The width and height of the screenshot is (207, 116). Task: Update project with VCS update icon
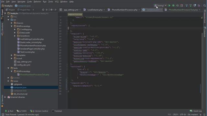[x=187, y=6]
